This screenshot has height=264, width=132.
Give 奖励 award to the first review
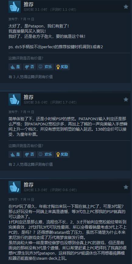(62, 67)
